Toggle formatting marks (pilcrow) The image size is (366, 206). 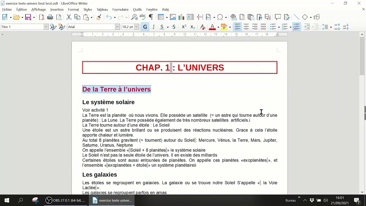click(x=151, y=17)
